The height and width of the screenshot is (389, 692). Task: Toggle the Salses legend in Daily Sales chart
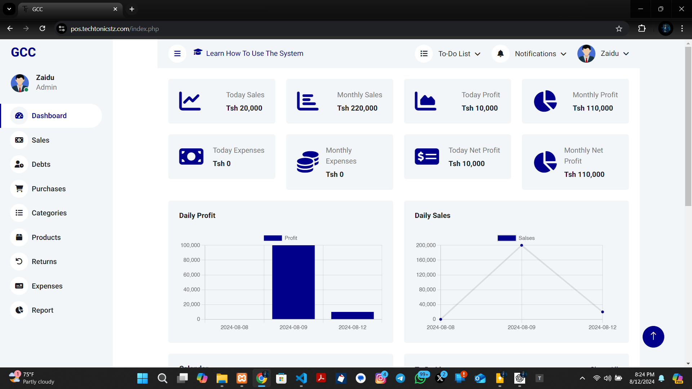coord(516,238)
